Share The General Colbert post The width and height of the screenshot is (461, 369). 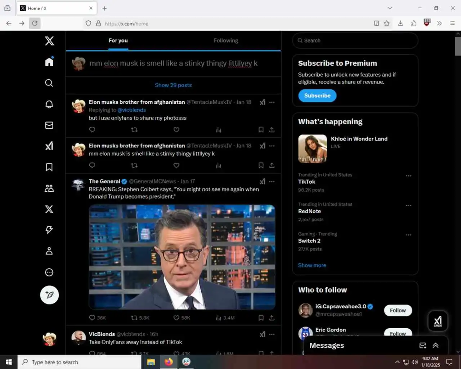click(x=272, y=318)
